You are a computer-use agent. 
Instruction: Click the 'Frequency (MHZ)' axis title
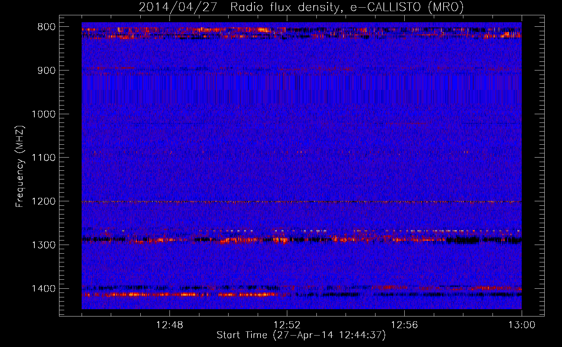click(x=20, y=167)
